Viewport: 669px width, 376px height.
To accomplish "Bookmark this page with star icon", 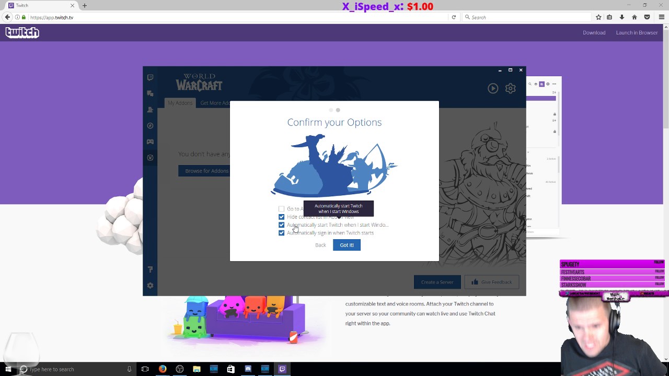I will click(x=598, y=17).
